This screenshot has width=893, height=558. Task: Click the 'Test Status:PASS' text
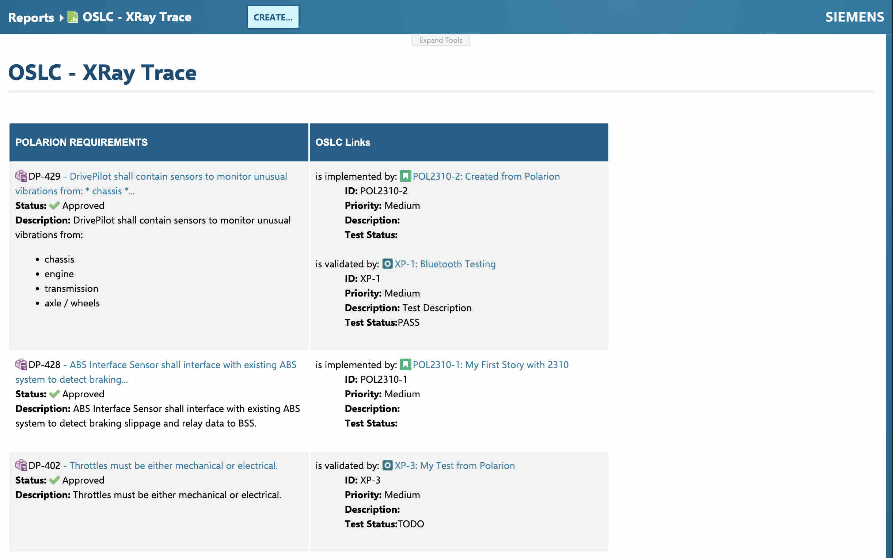coord(382,322)
